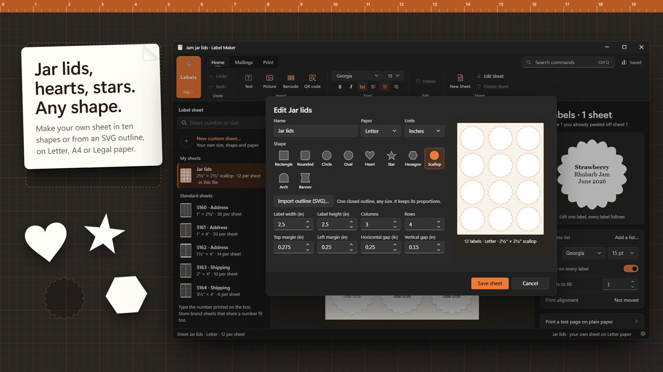Click the Name field containing Jar lids

coord(315,131)
